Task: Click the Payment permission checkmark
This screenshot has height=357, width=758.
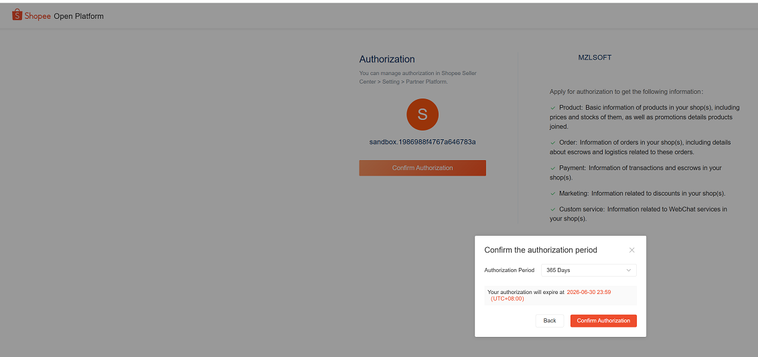Action: pos(553,168)
